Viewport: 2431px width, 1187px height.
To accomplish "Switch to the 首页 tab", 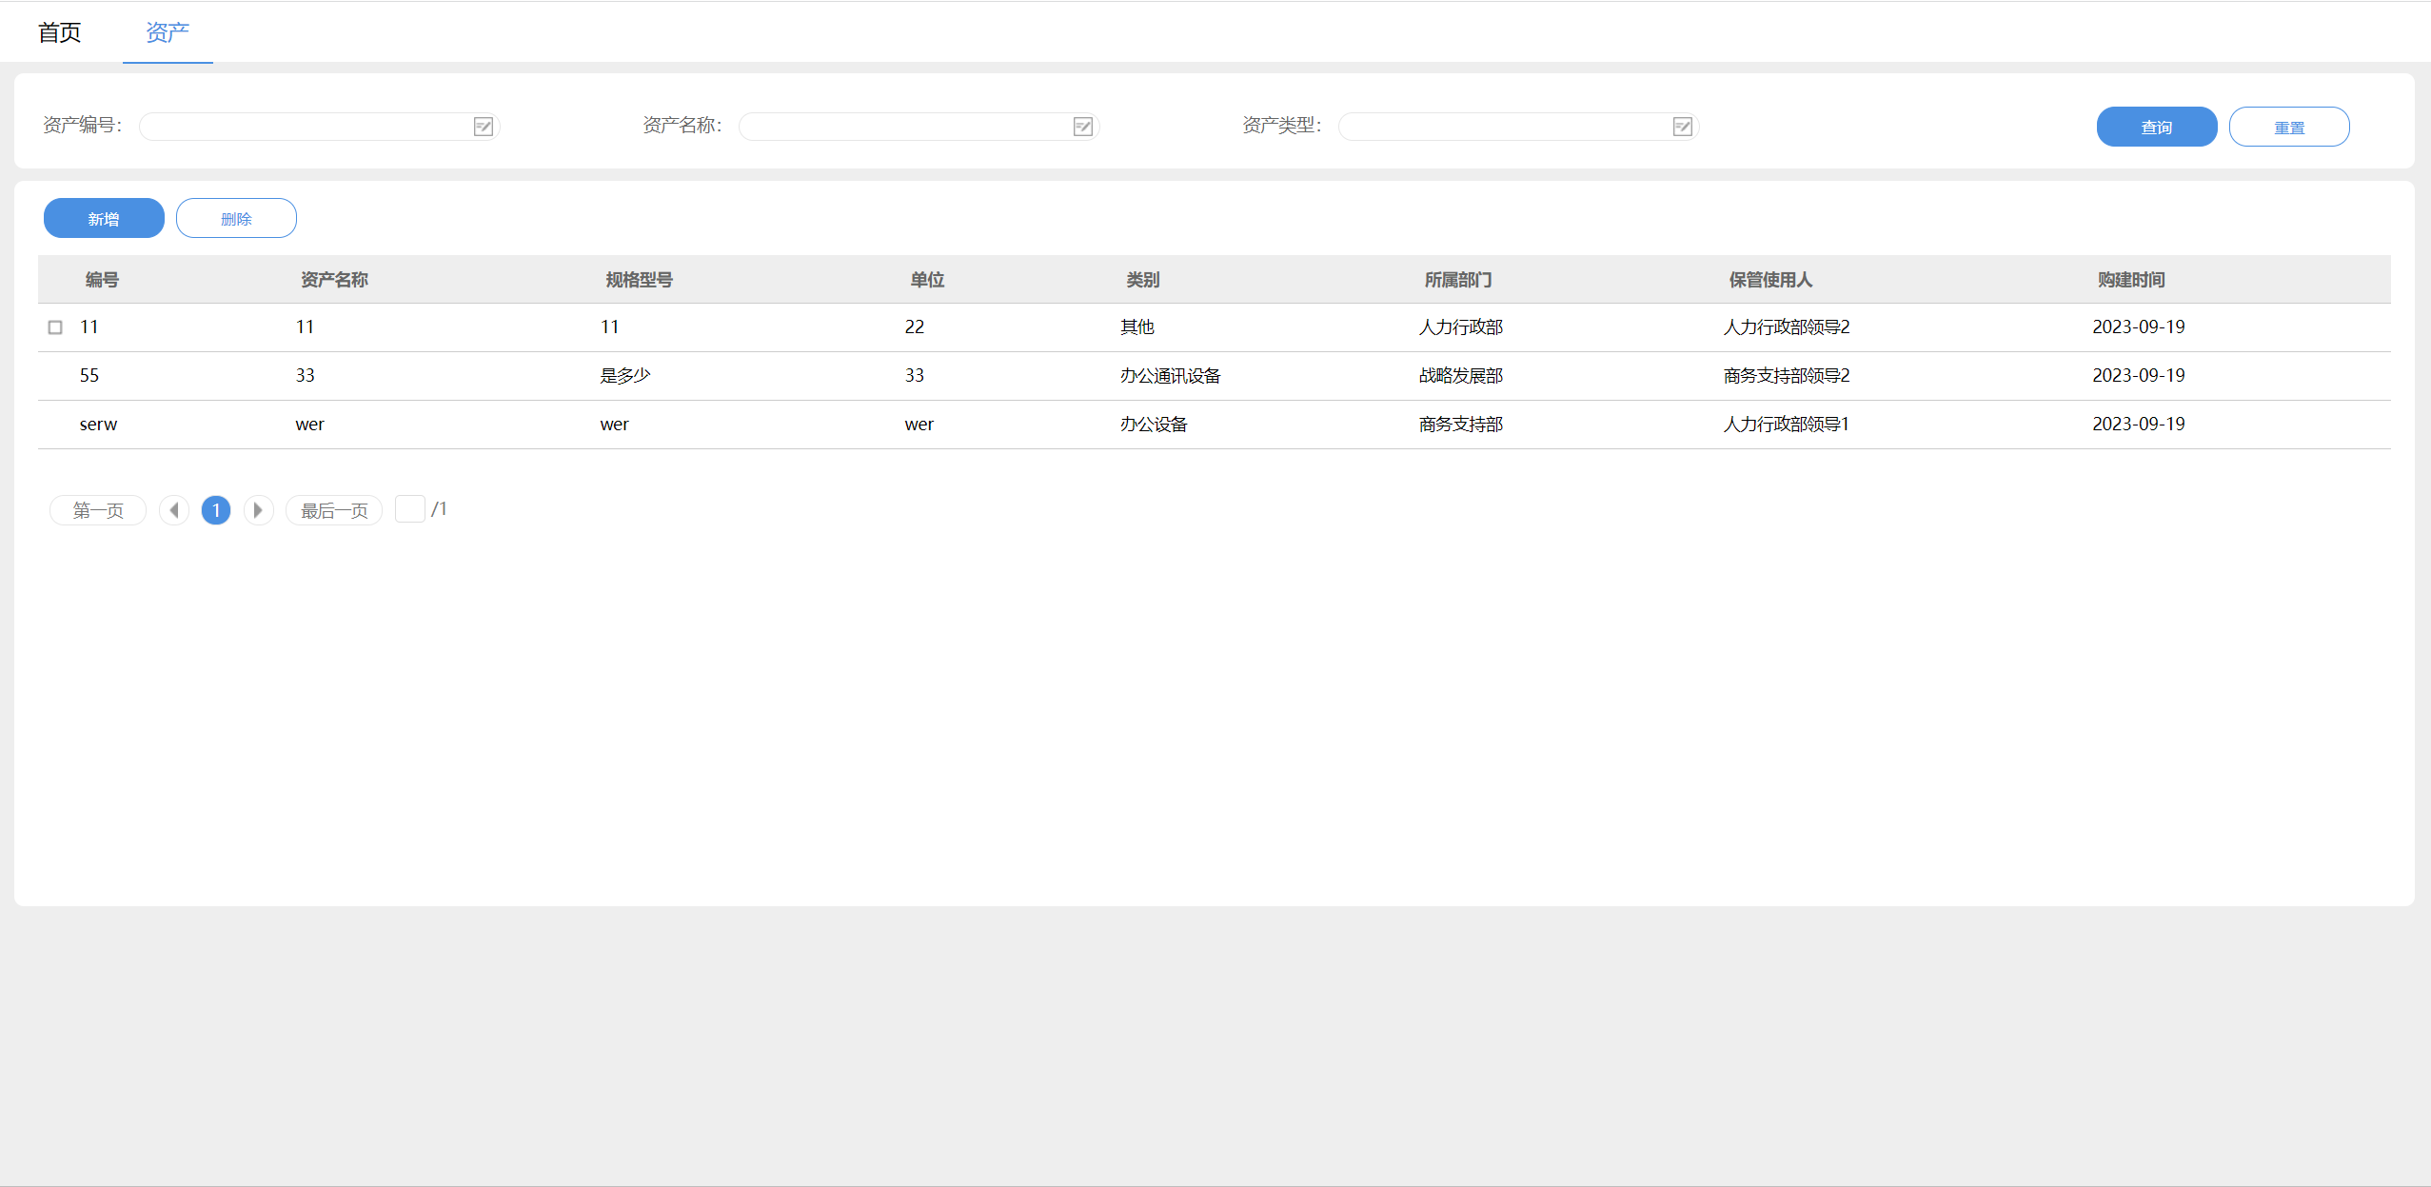I will [59, 32].
